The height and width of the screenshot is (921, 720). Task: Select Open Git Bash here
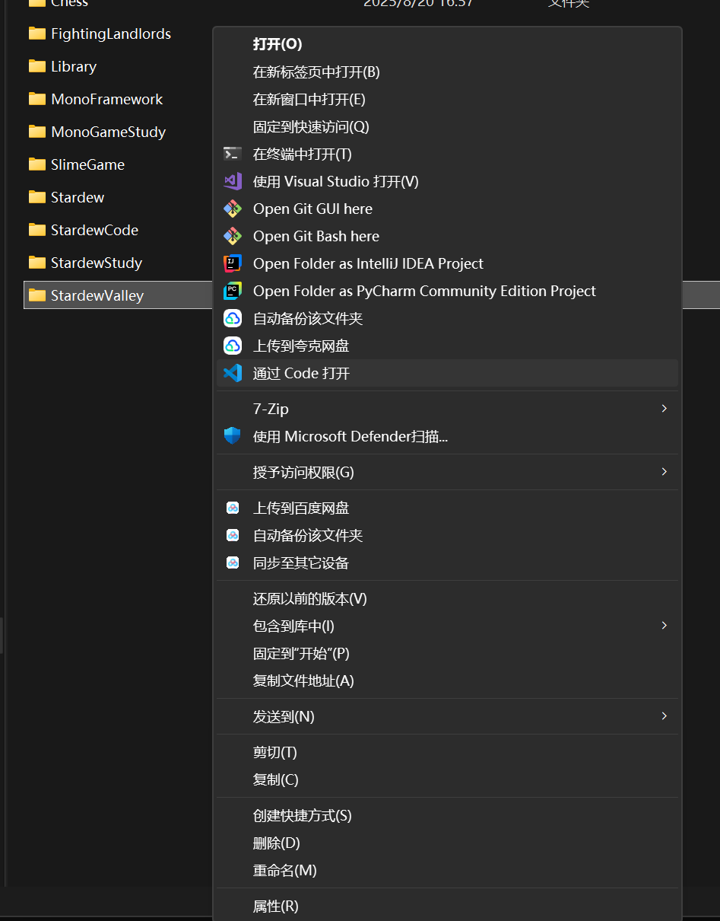click(x=447, y=236)
